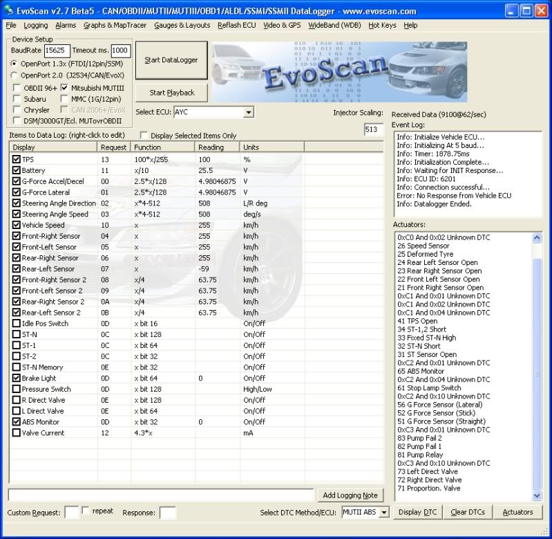Click the Injector Scaling input field
Screen dimensions: 552x539
click(373, 129)
